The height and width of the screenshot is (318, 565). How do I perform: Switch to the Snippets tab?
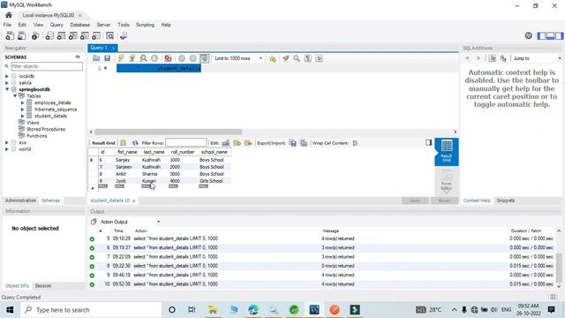coord(506,201)
